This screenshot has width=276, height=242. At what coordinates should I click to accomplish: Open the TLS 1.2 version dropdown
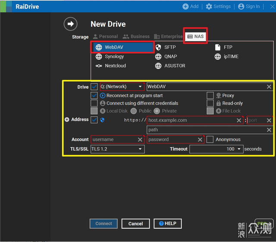point(118,149)
